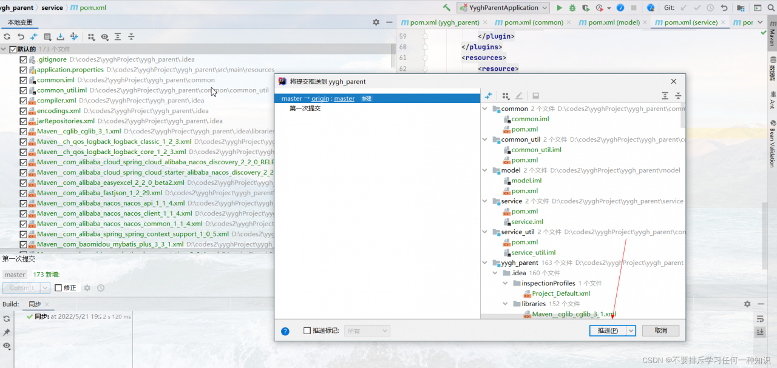Open the Commit button dropdown arrow
Image resolution: width=777 pixels, height=368 pixels.
45,288
